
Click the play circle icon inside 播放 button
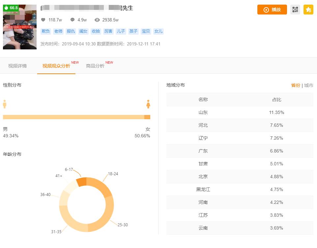[266, 10]
